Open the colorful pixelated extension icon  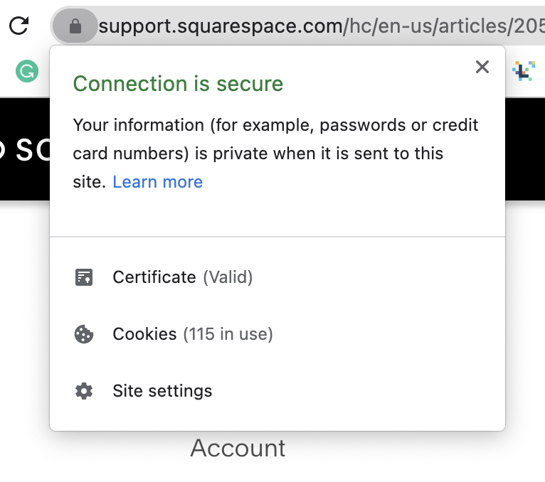tap(524, 71)
